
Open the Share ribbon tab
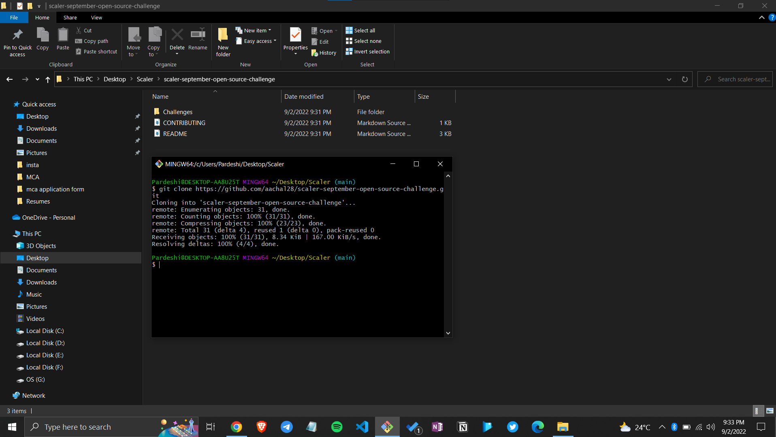pyautogui.click(x=70, y=17)
